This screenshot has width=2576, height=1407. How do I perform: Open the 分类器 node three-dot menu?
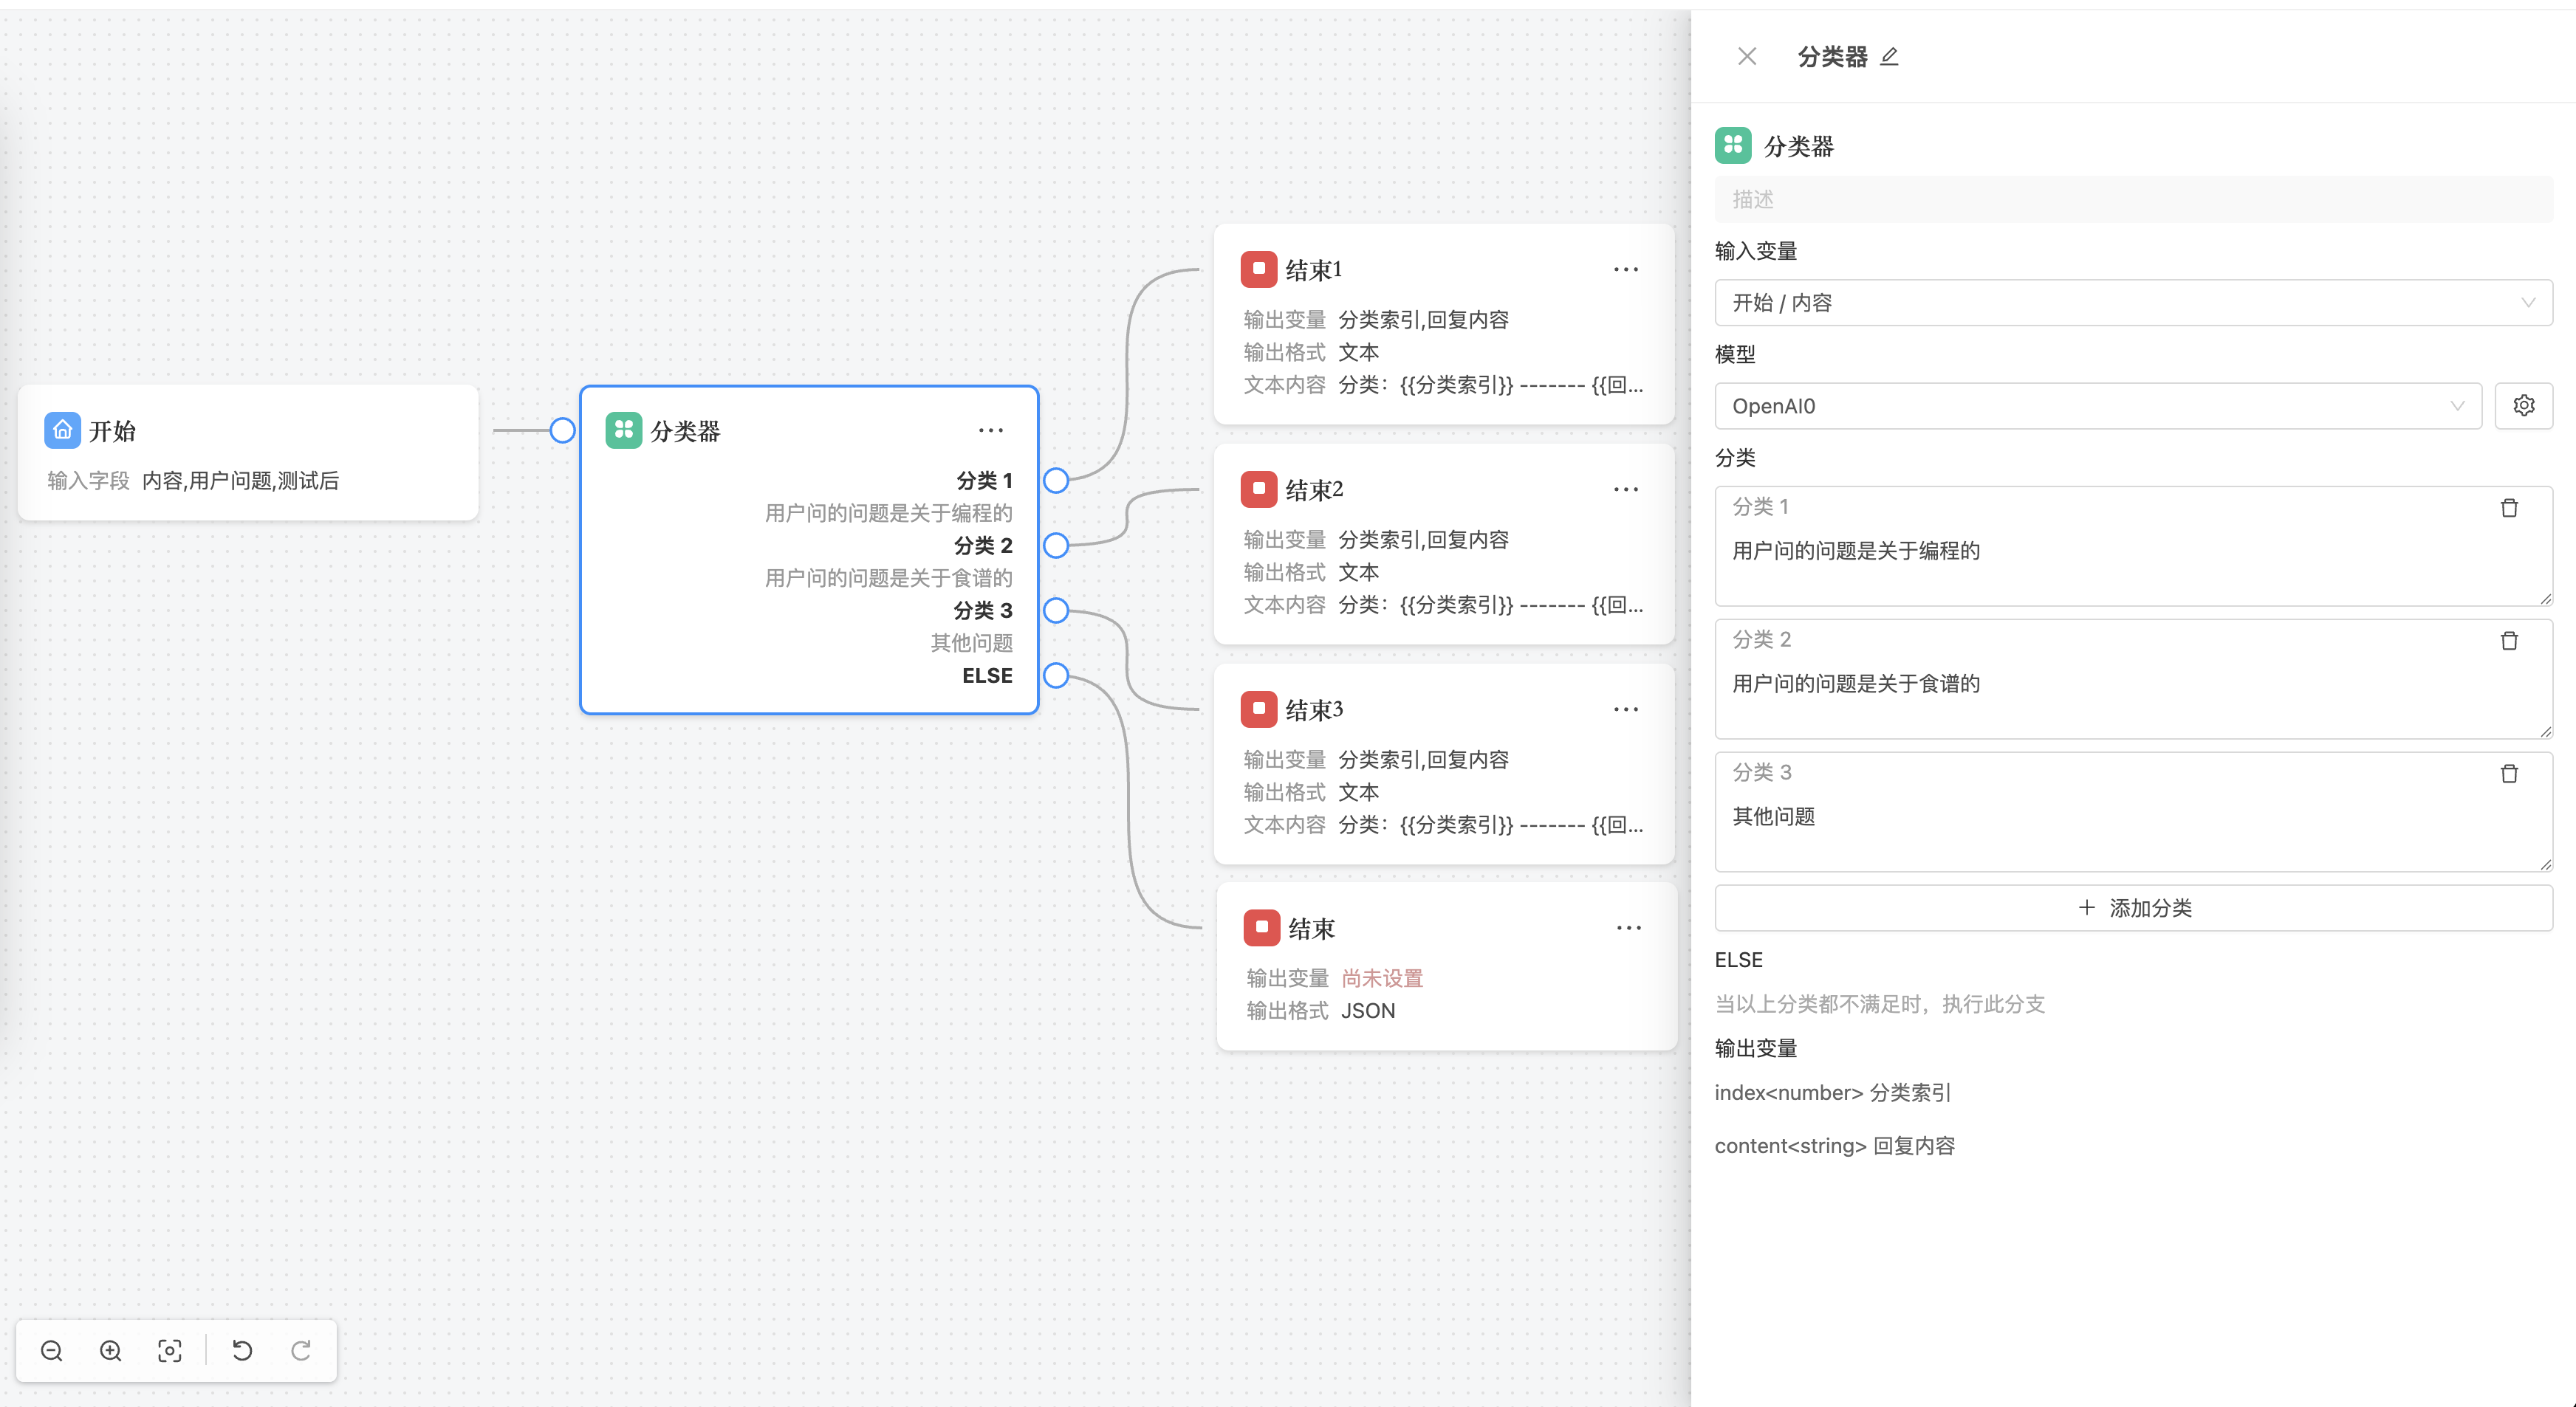coord(990,430)
